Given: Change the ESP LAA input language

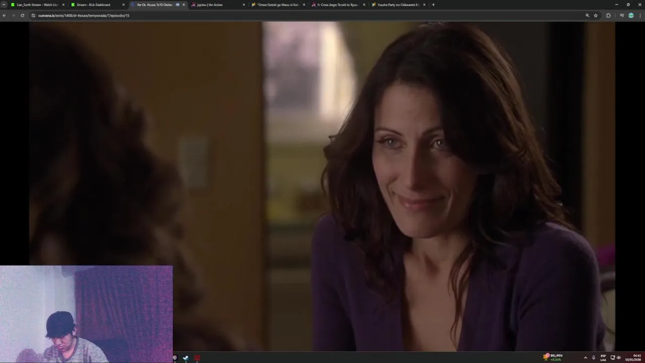Looking at the screenshot, I should coord(603,357).
